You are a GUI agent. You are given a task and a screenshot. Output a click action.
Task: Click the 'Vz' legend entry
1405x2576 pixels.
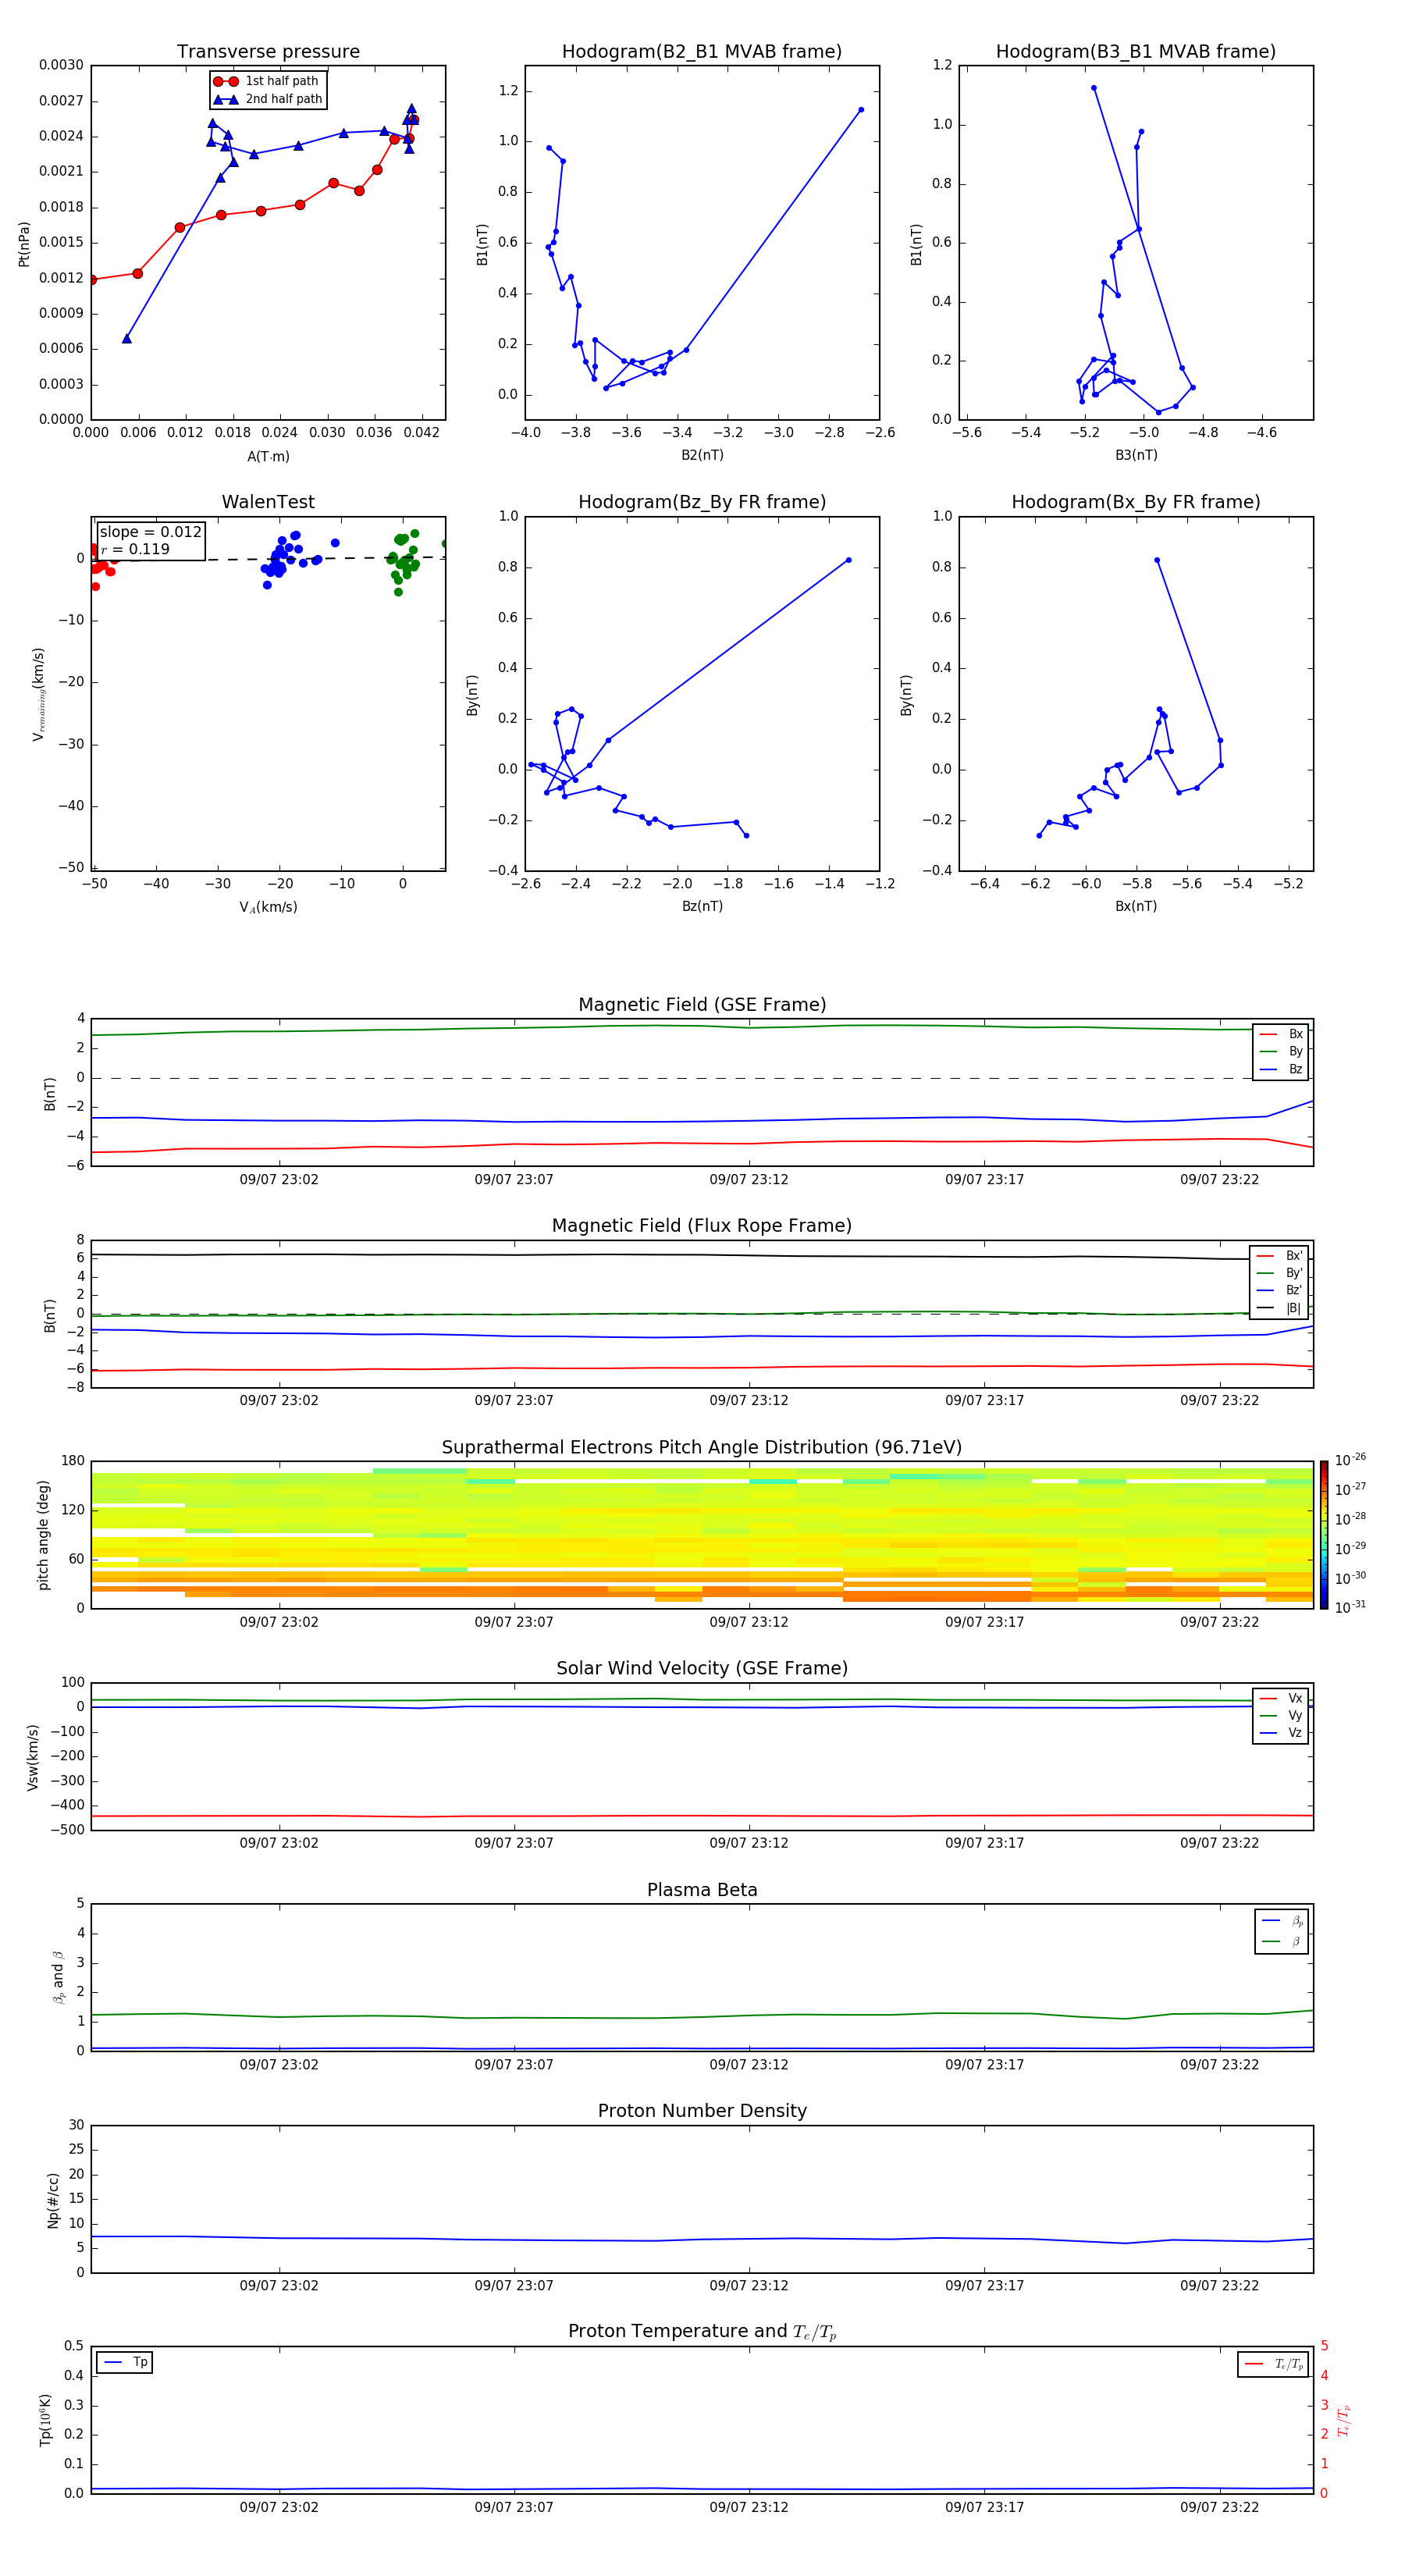pos(1281,1733)
